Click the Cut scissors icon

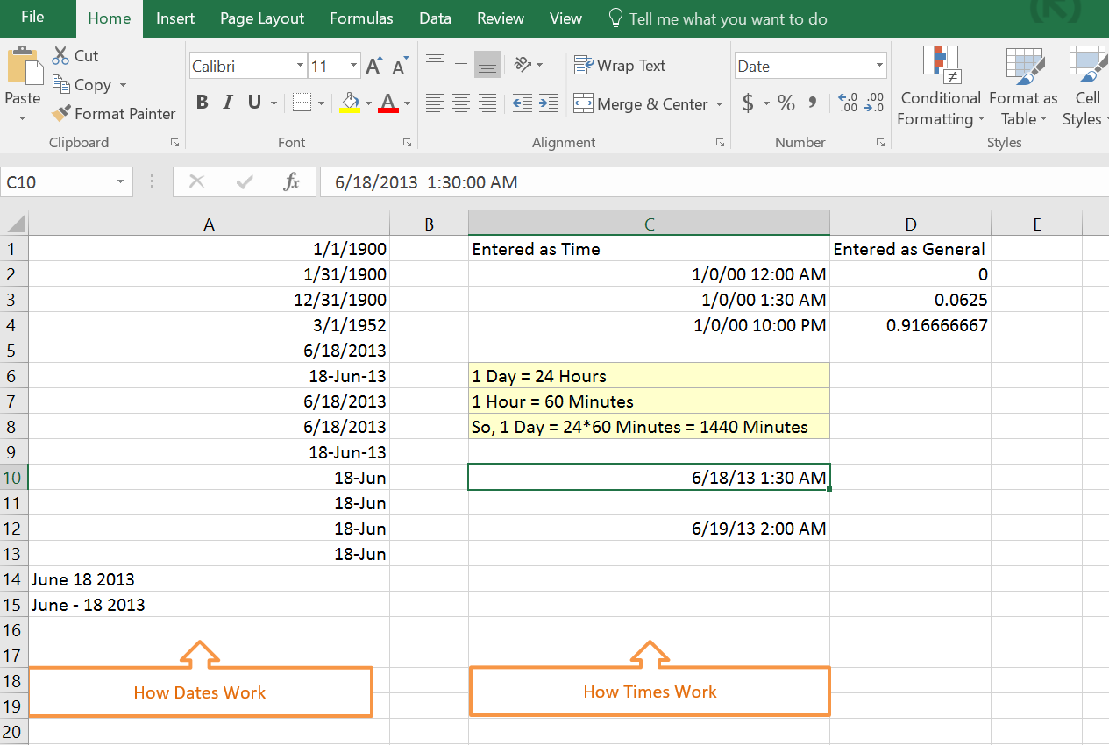point(60,56)
